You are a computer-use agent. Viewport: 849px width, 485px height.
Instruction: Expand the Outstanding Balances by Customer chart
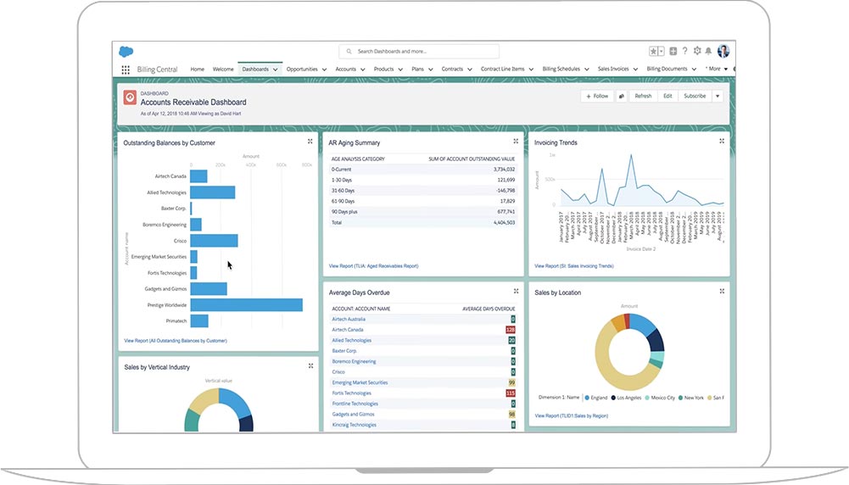click(x=310, y=142)
